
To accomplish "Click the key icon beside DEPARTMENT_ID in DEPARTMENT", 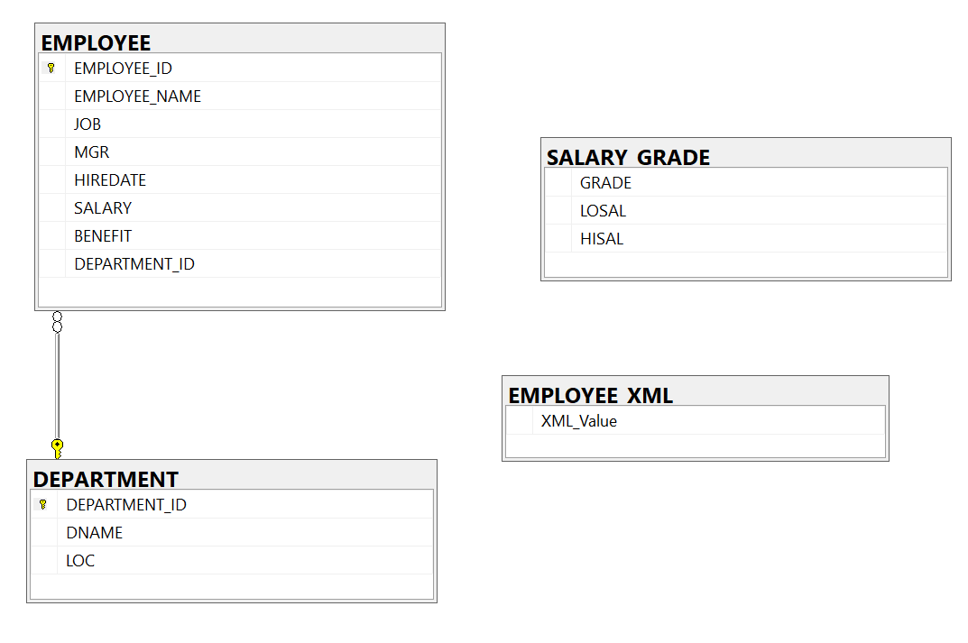I will tap(43, 504).
